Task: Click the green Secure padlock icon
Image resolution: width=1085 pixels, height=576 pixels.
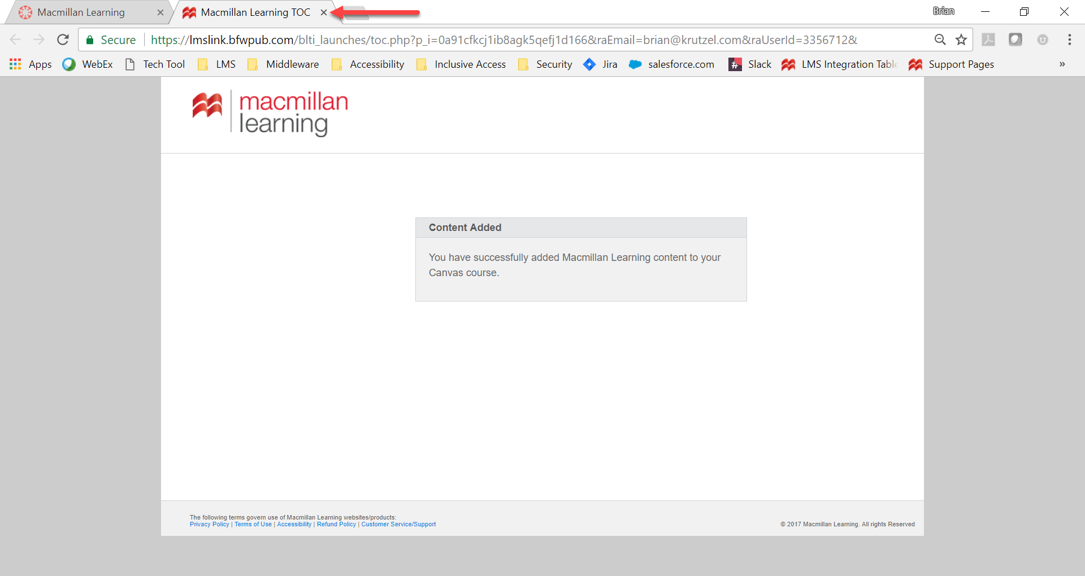Action: tap(90, 40)
